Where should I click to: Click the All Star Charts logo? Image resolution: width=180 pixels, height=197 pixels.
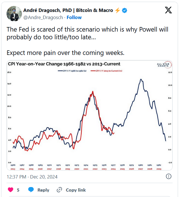click(164, 64)
